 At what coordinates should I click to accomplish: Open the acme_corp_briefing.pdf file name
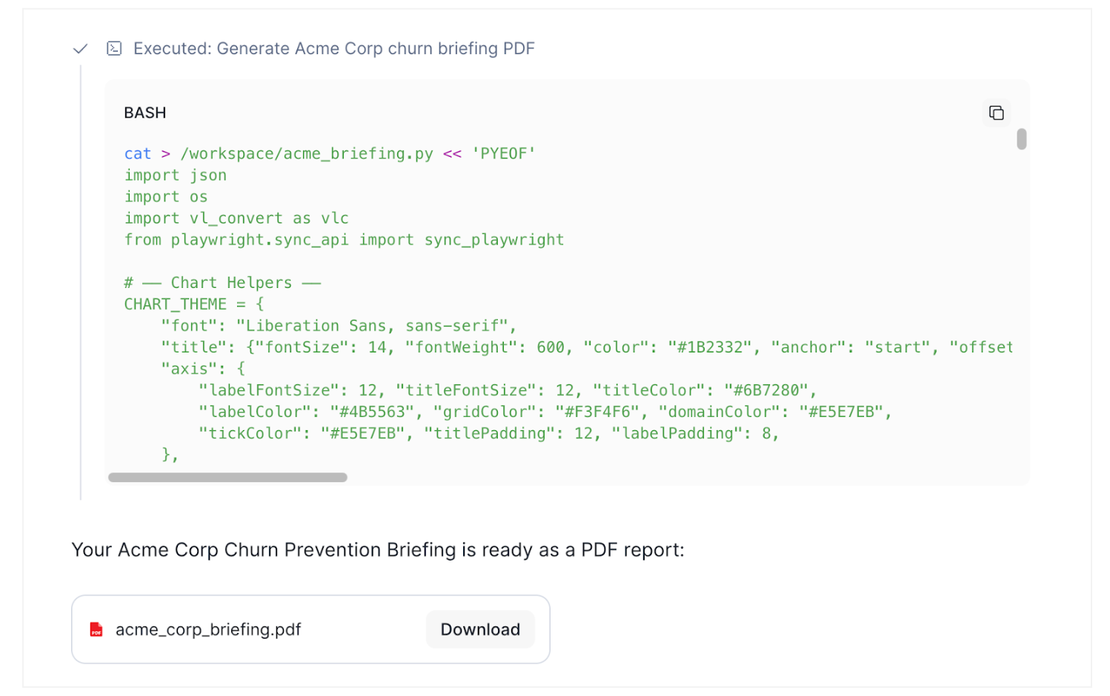(x=208, y=629)
